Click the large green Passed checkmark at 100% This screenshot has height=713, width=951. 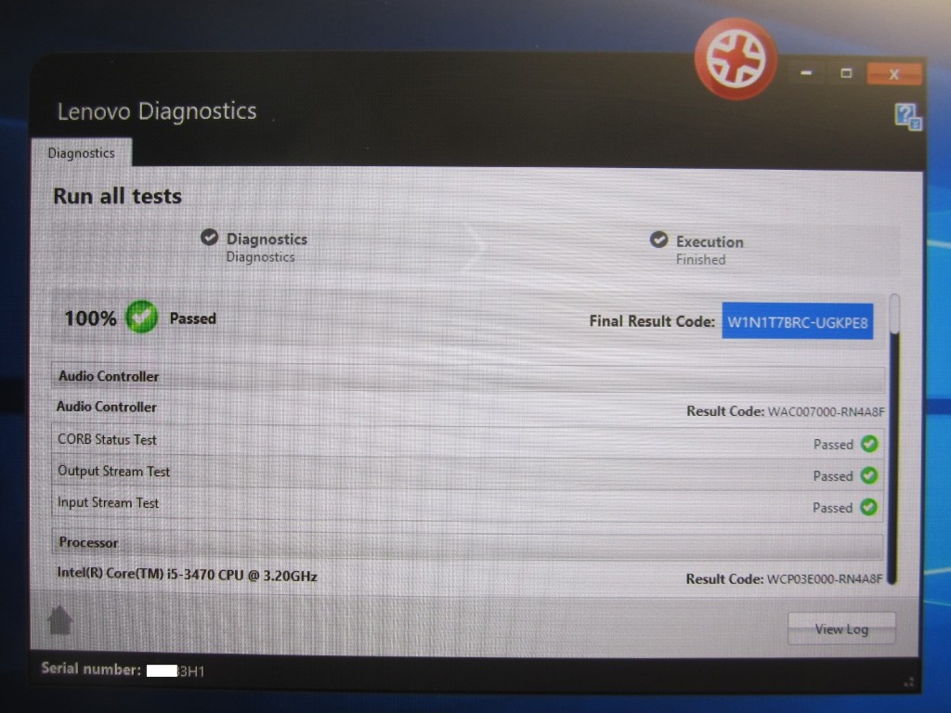pos(141,318)
